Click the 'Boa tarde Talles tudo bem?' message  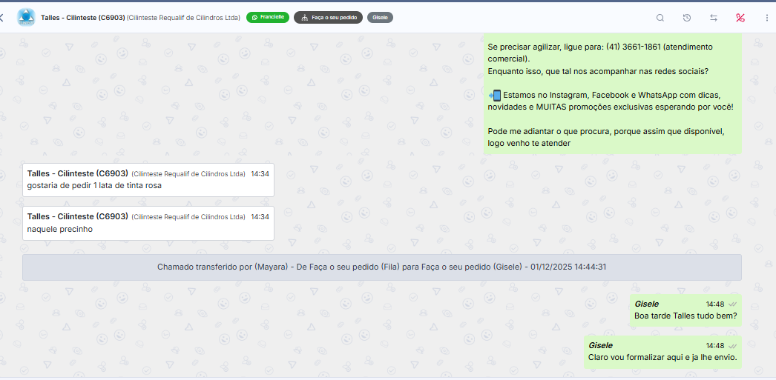pyautogui.click(x=685, y=316)
